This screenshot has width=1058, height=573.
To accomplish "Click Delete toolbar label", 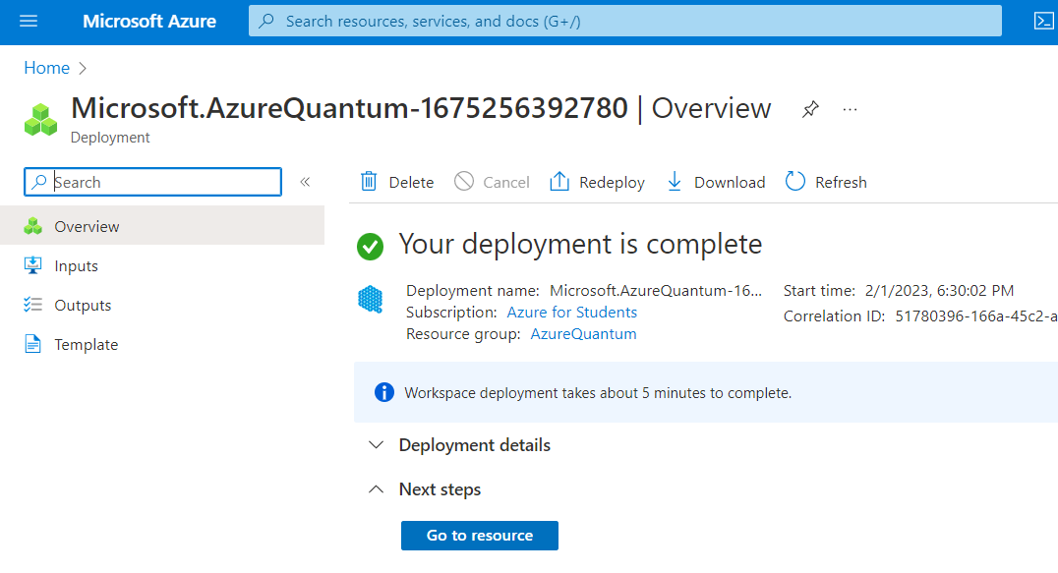I will [411, 182].
